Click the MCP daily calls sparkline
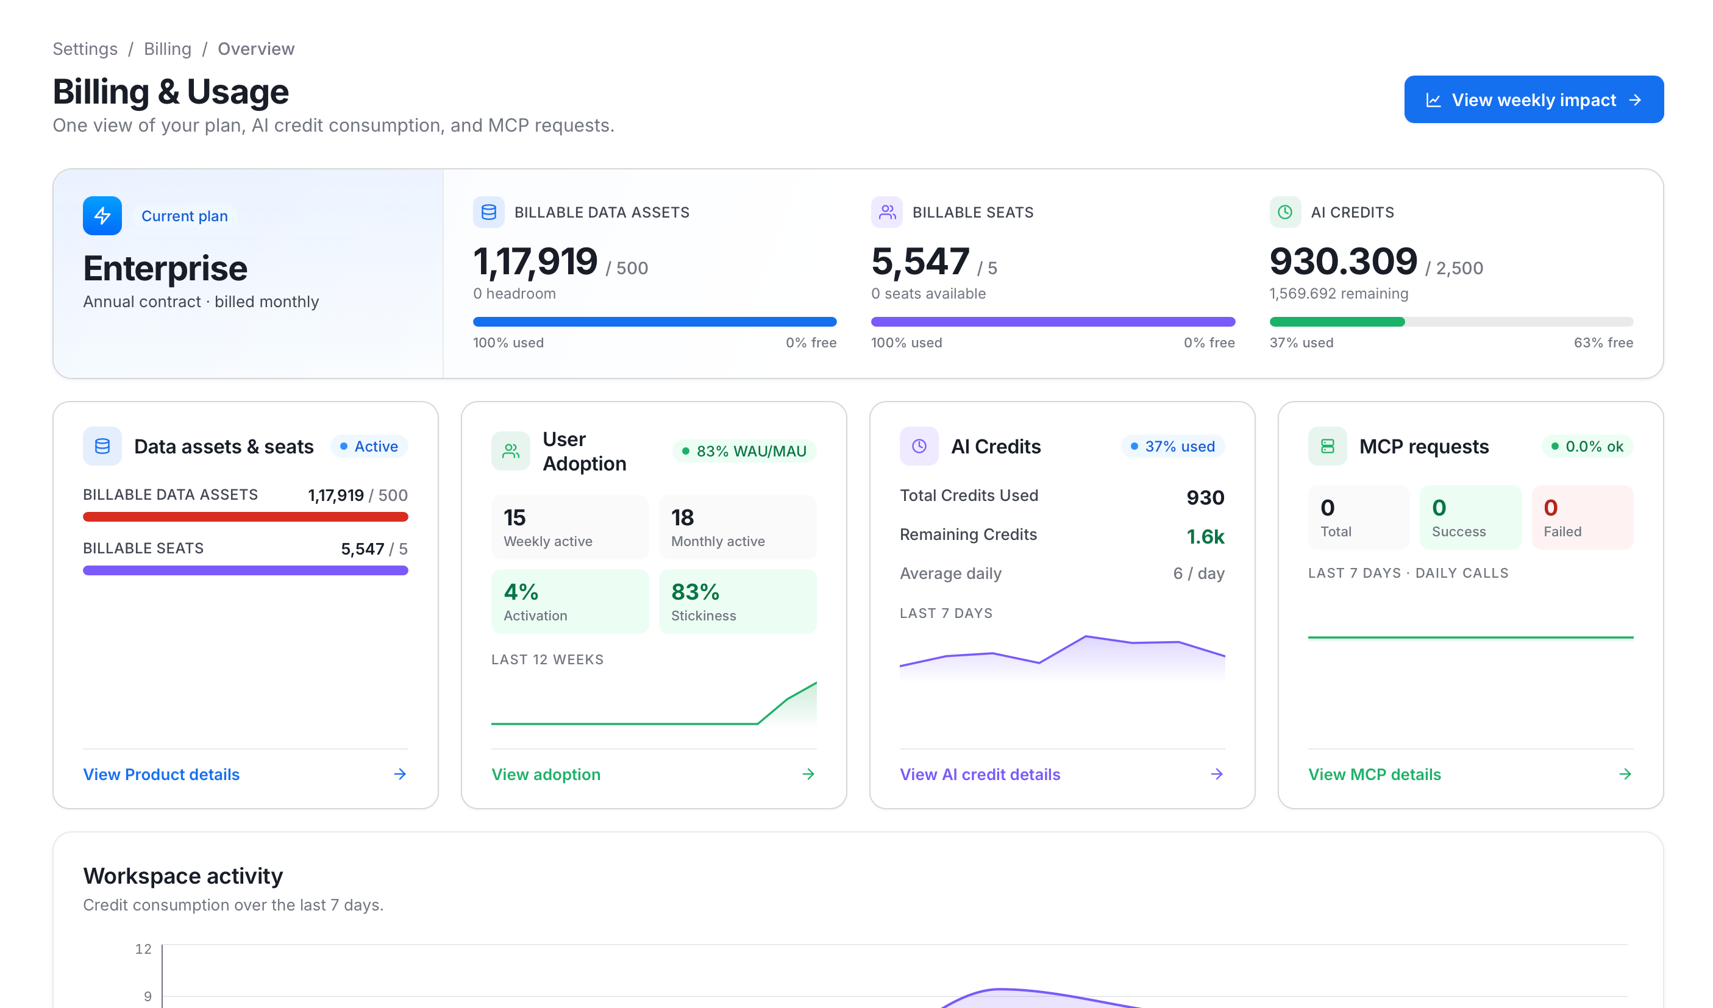The image size is (1713, 1008). (x=1470, y=637)
